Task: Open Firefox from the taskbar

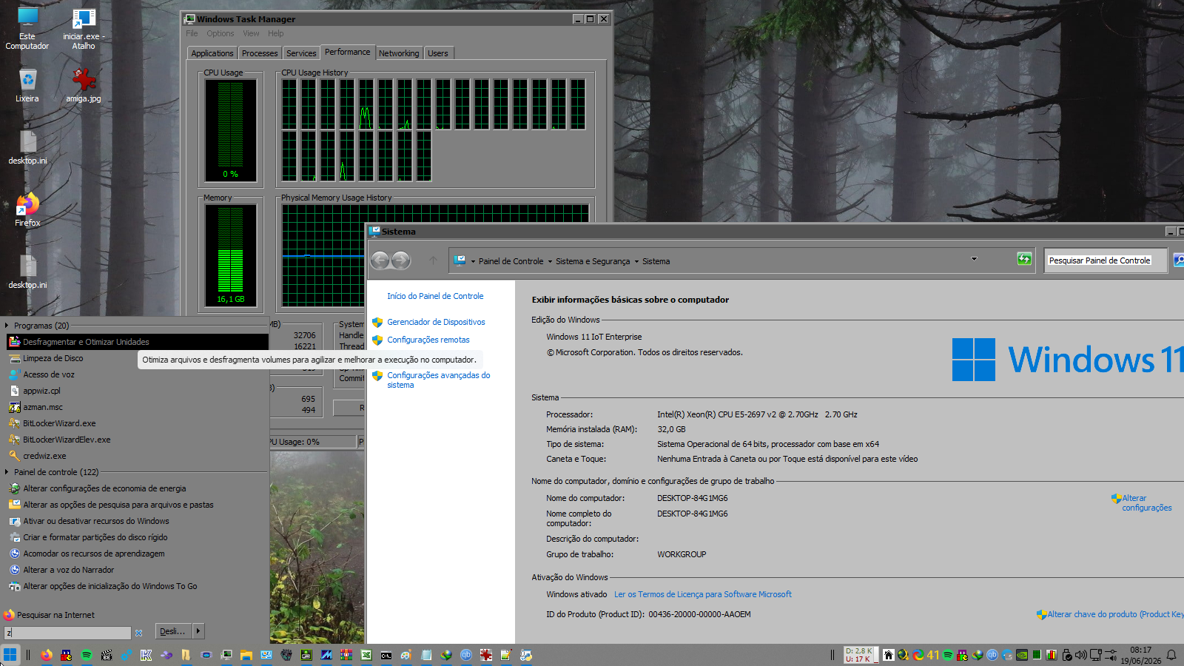Action: tap(47, 655)
